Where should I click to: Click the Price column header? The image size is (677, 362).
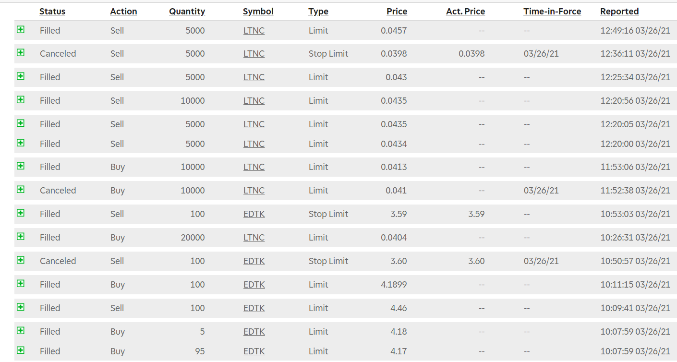(397, 12)
